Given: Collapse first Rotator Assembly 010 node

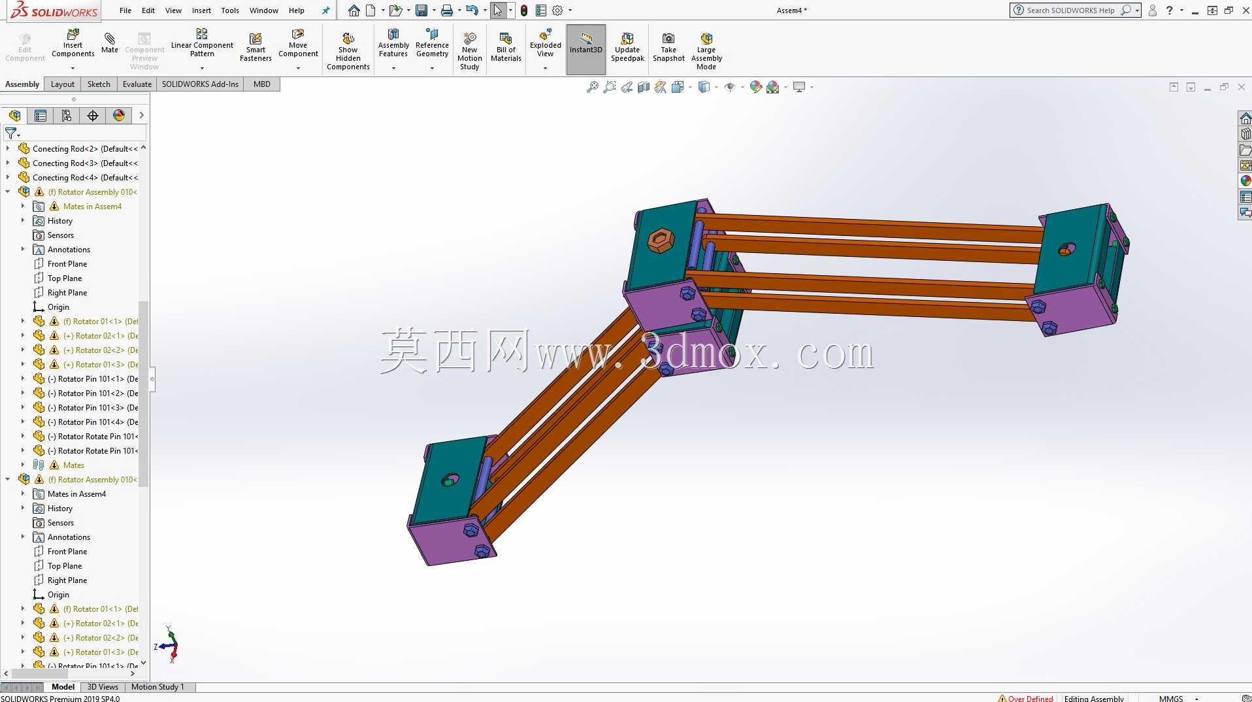Looking at the screenshot, I should 8,192.
